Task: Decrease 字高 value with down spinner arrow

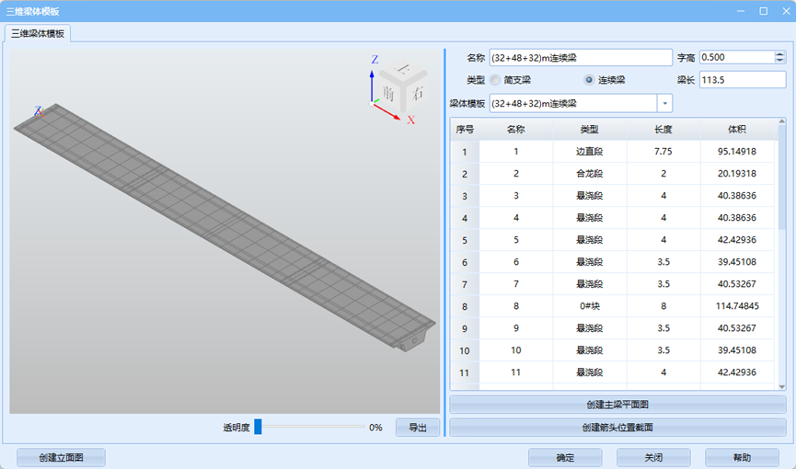Action: [779, 61]
